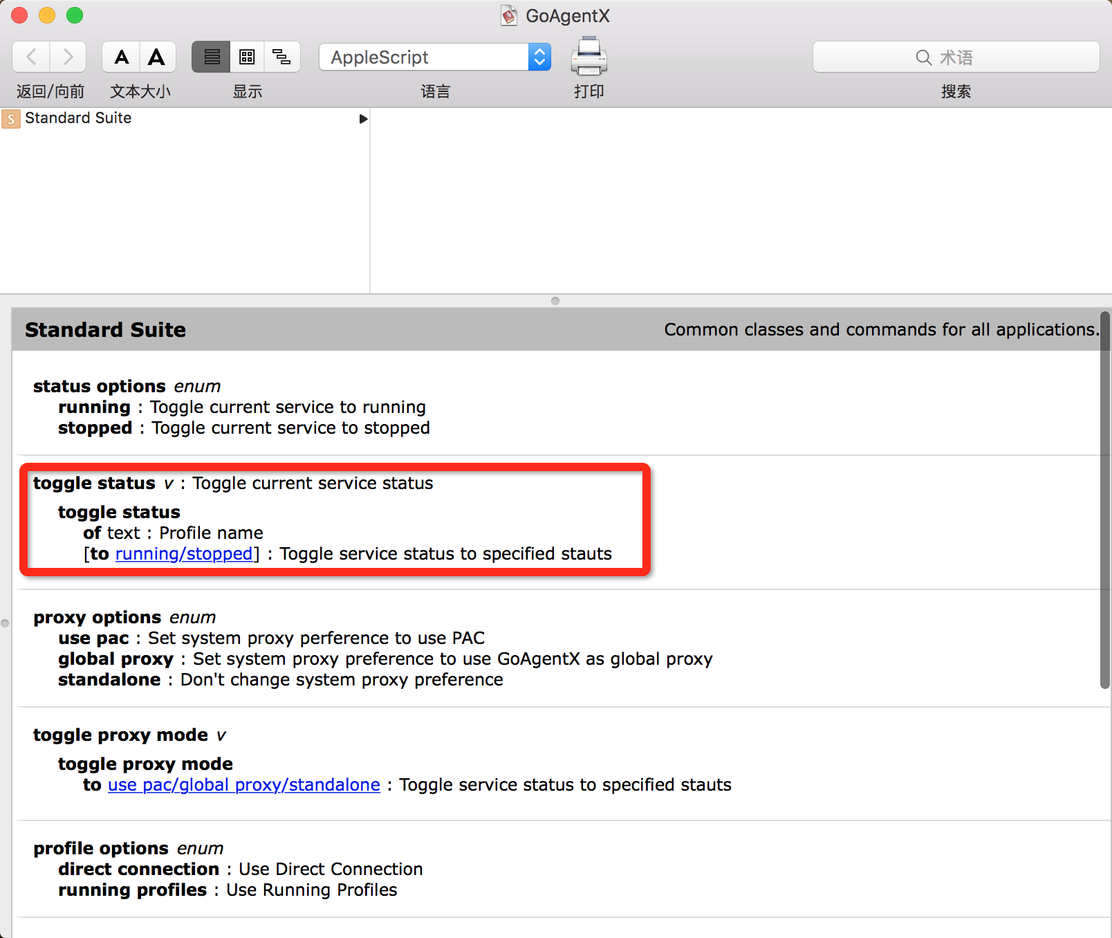Screen dimensions: 1112x938
Task: Go back with the left arrow button
Action: (x=31, y=57)
